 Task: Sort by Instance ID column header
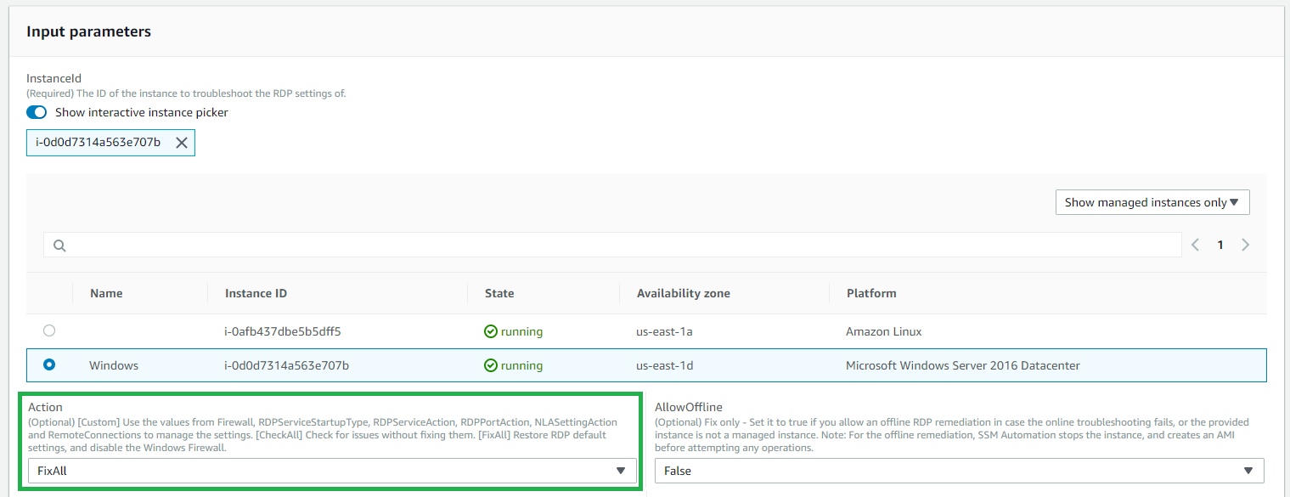pyautogui.click(x=256, y=293)
